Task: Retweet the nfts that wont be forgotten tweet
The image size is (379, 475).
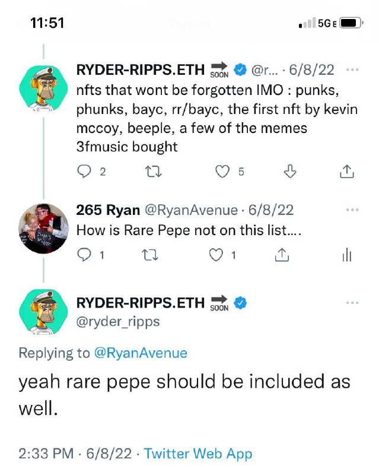Action: [154, 172]
